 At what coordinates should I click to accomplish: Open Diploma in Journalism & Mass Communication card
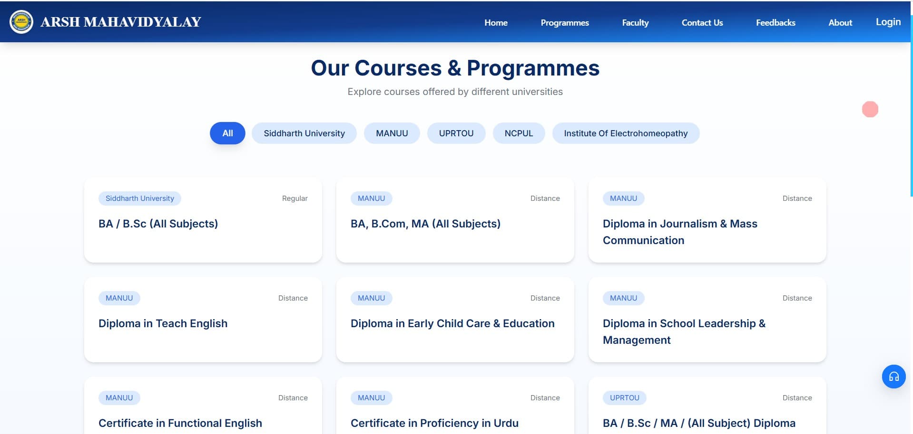pos(707,220)
